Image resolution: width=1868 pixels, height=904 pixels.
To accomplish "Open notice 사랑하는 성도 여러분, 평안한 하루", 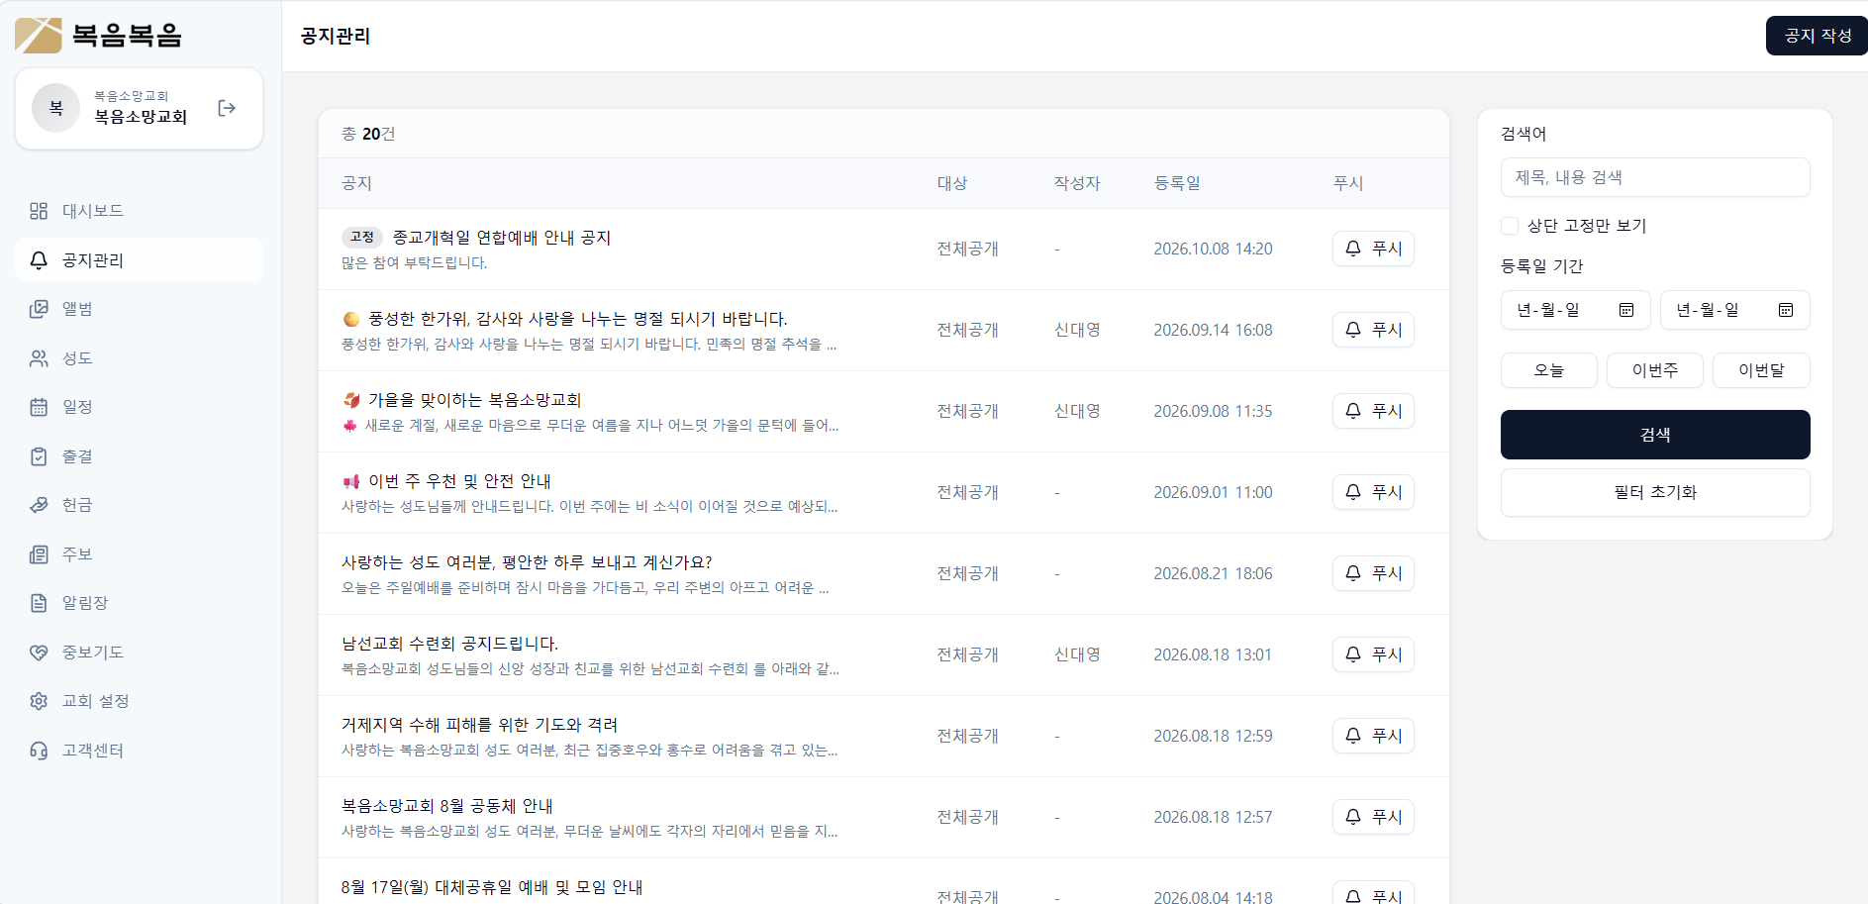I will (527, 562).
